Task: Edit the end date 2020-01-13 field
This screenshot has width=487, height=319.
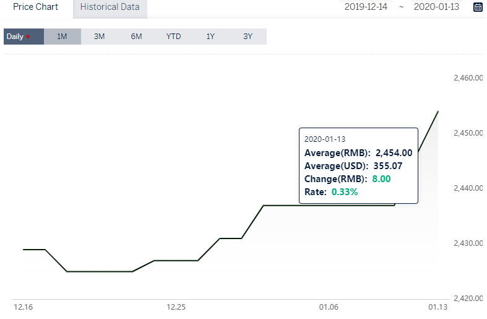Action: [x=436, y=7]
